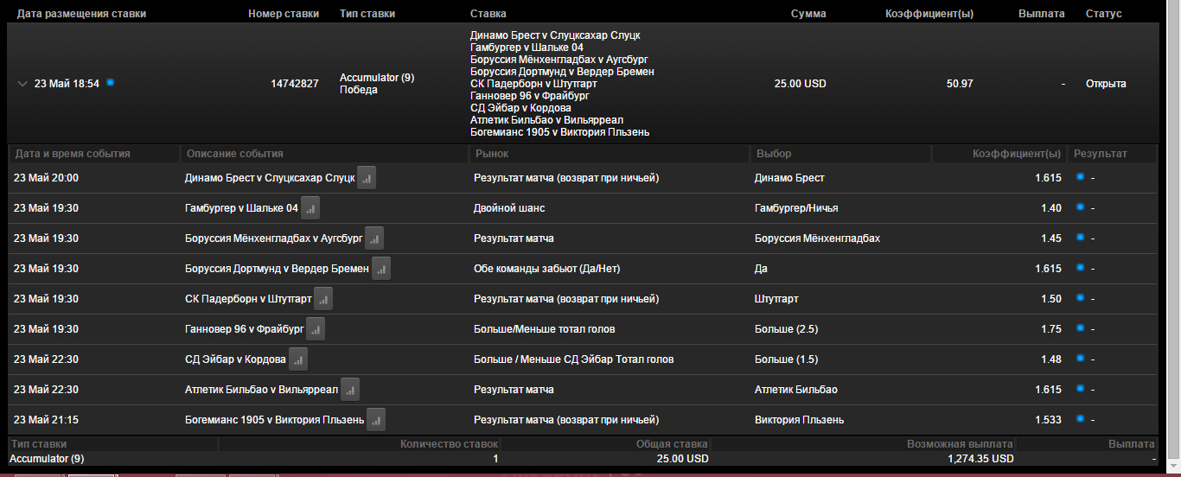
Task: Click result dot in Динамо Брест selection row
Action: (1080, 177)
